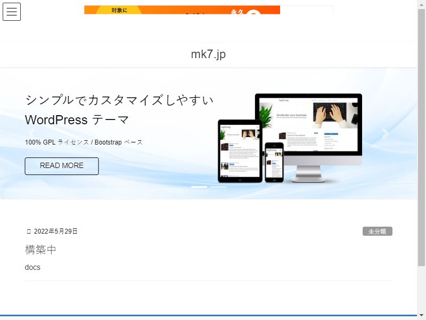Image resolution: width=426 pixels, height=320 pixels.
Task: Click the post date 2022年5月29日
Action: click(56, 231)
